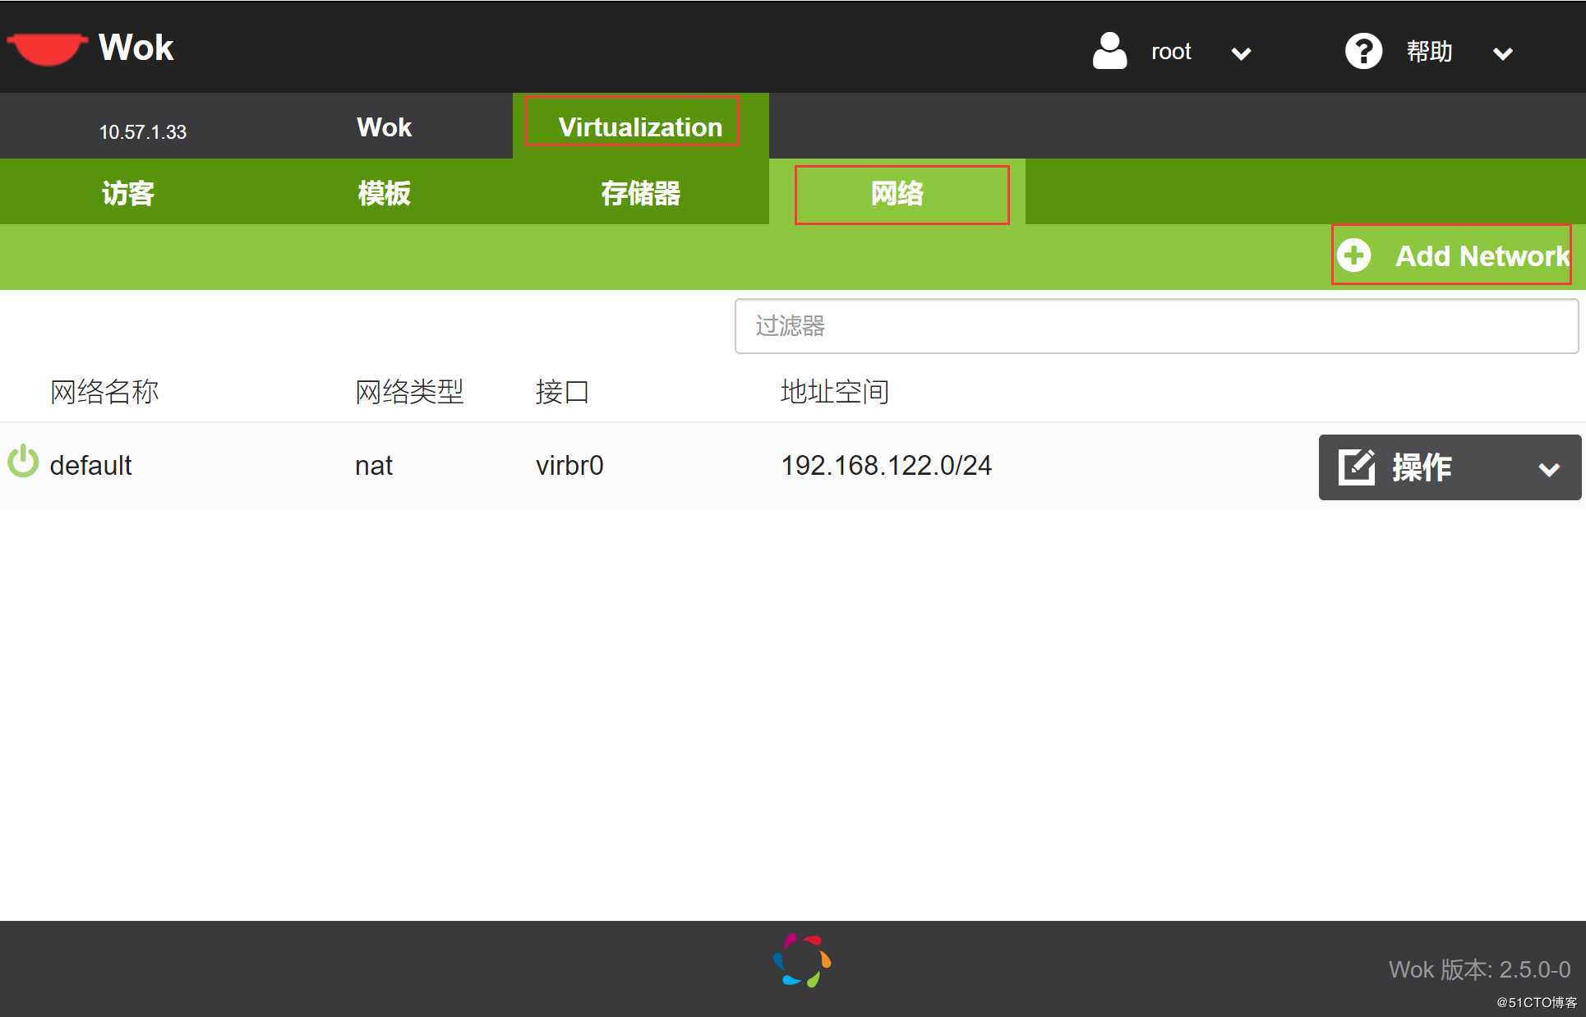Click the root username label
This screenshot has height=1017, width=1586.
[1171, 52]
